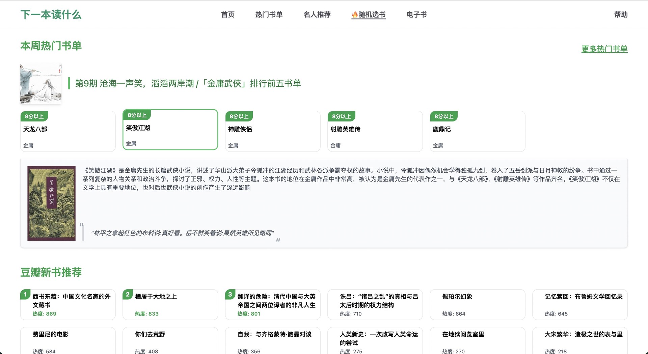Click rank 1 badge on 西书东藏
Viewport: 648px width, 354px height.
click(x=25, y=294)
